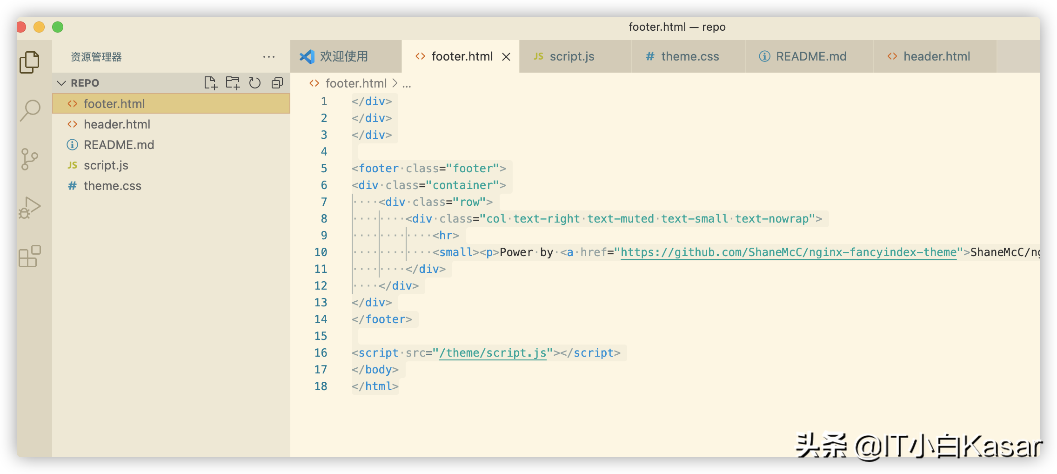
Task: Click the /theme/script.js path on line 16
Action: [x=493, y=352]
